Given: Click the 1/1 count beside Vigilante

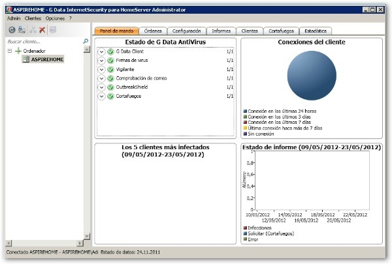Looking at the screenshot, I should click(x=230, y=69).
